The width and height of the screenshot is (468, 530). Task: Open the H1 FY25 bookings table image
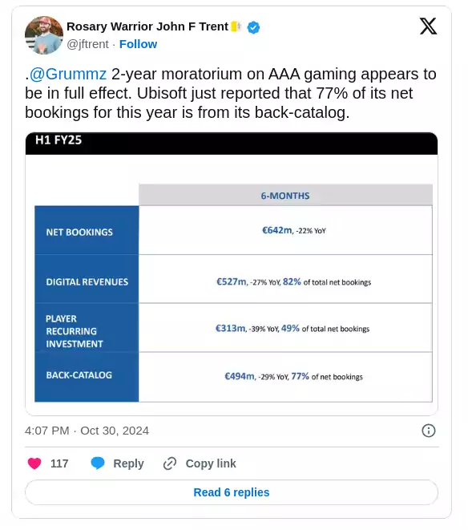point(232,273)
